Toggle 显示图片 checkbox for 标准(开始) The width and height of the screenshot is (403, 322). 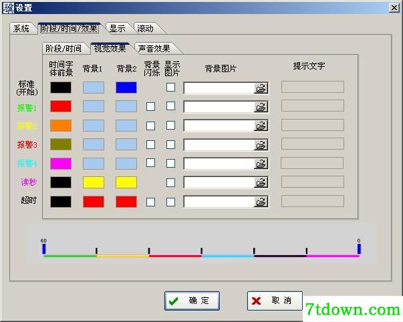pyautogui.click(x=170, y=87)
